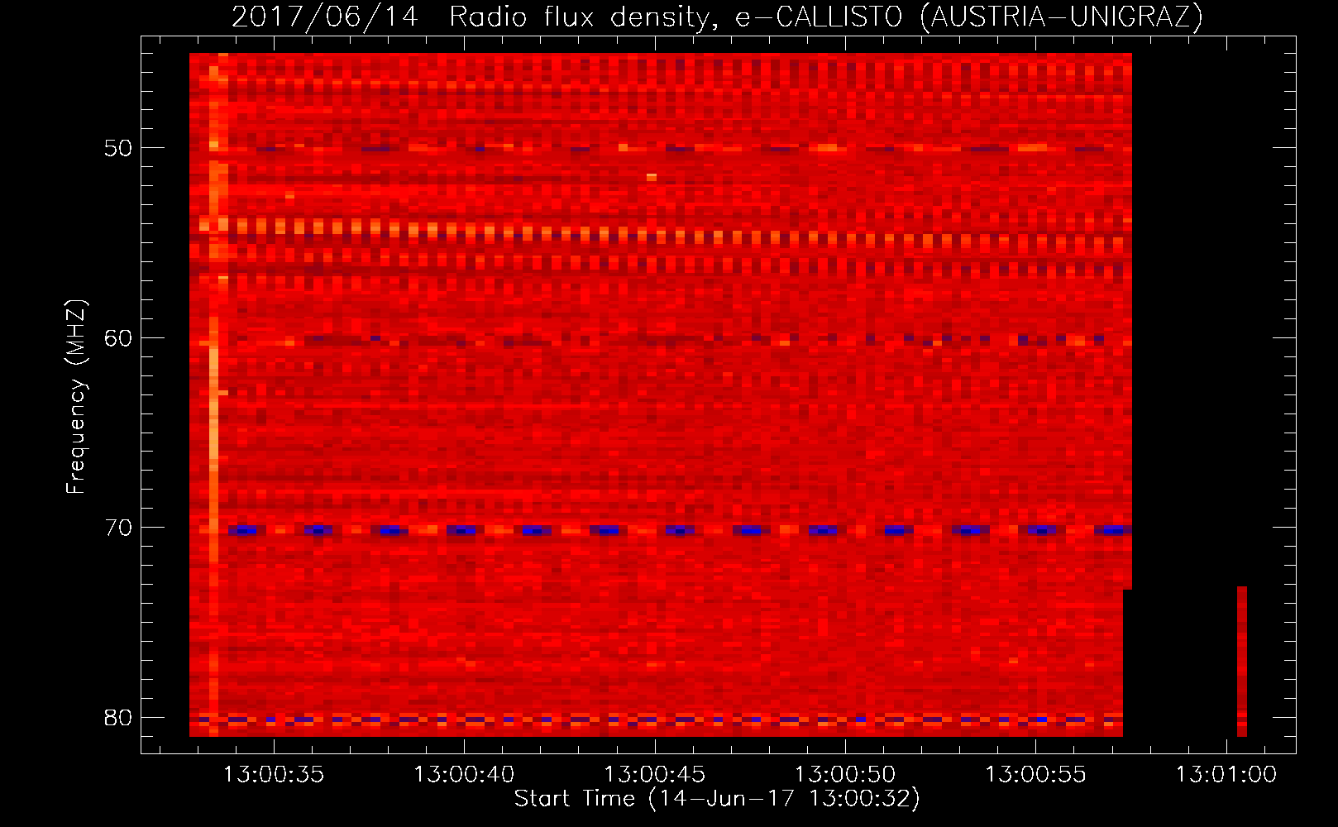Click the isolated red strip near 13:01:00
The width and height of the screenshot is (1338, 827).
[x=1242, y=662]
